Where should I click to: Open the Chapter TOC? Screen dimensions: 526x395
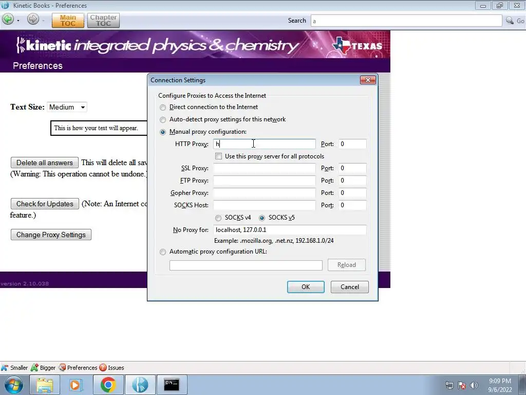pos(103,21)
